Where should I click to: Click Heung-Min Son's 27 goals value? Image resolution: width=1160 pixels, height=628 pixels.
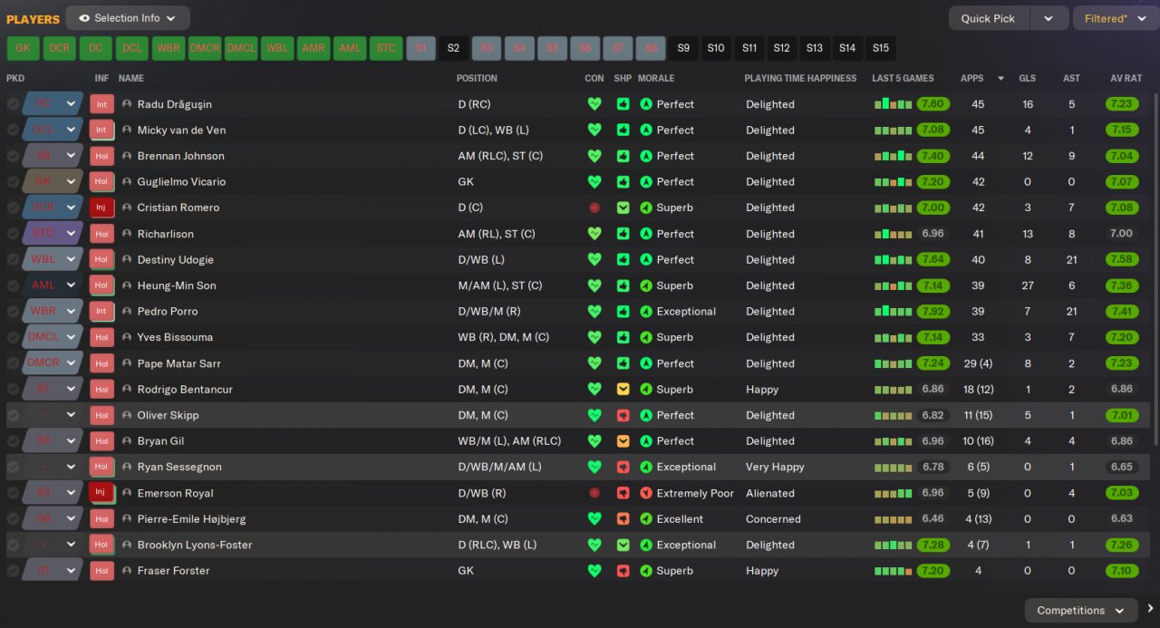point(1027,285)
